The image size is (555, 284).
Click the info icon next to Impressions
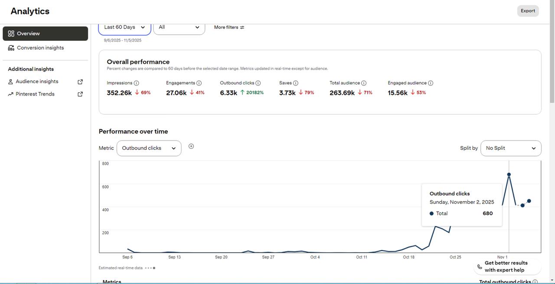click(136, 83)
